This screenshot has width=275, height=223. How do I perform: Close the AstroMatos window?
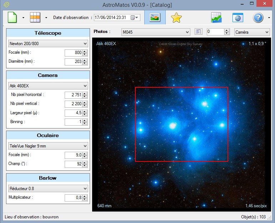pyautogui.click(x=265, y=4)
